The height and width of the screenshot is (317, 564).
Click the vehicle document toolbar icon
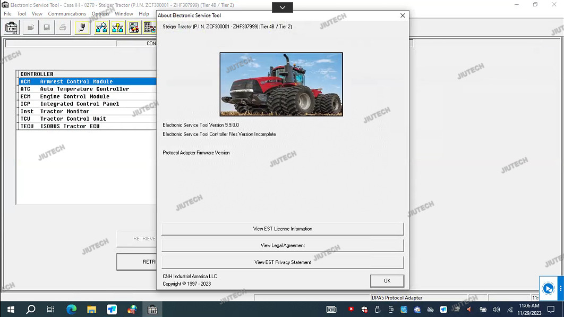(133, 28)
